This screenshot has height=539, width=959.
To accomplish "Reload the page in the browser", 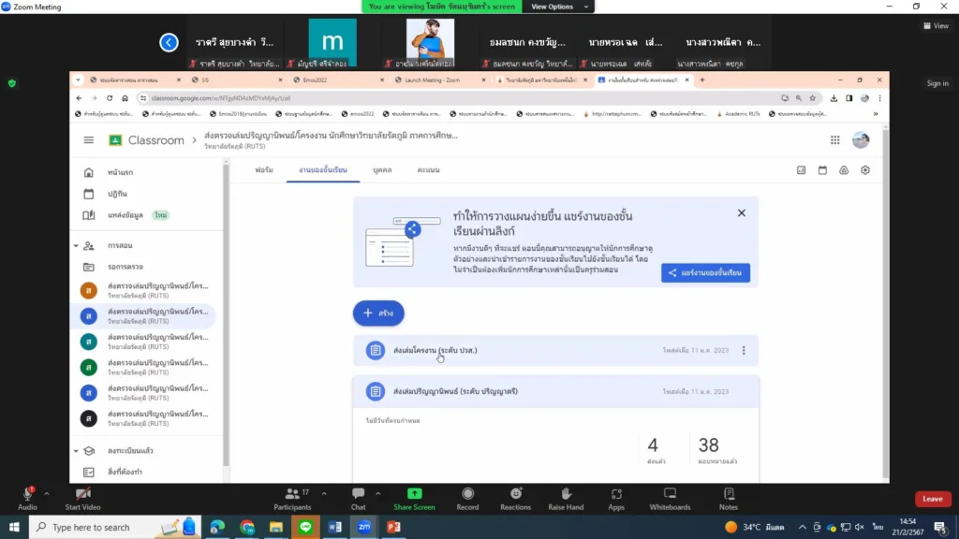I will [110, 97].
